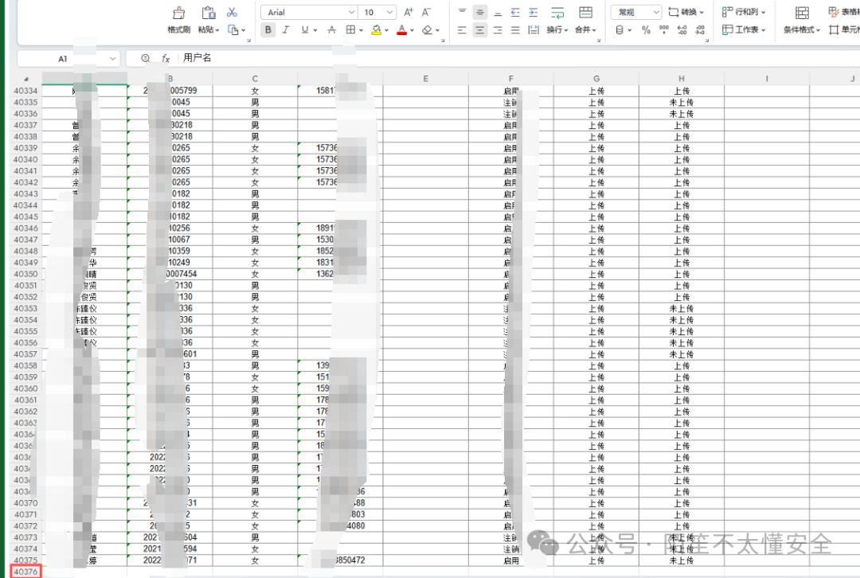Select all cells via corner triangle
This screenshot has height=578, width=860.
coord(25,79)
